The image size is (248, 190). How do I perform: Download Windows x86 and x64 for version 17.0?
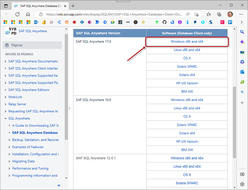pyautogui.click(x=187, y=42)
